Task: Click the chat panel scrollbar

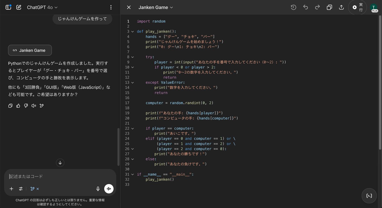Action: (x=118, y=147)
